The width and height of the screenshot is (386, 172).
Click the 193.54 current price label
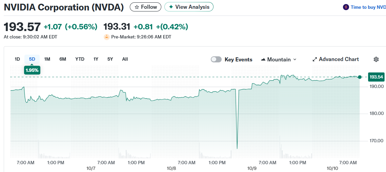point(376,77)
